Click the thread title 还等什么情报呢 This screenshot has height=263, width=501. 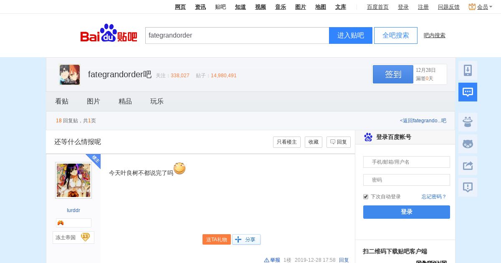pos(78,142)
